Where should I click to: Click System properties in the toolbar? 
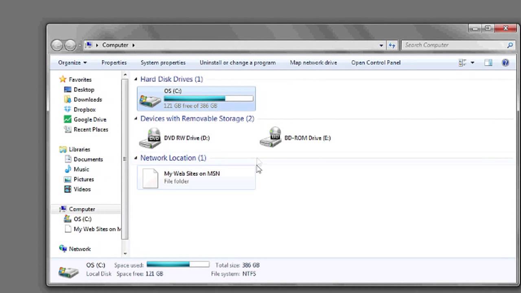point(163,62)
